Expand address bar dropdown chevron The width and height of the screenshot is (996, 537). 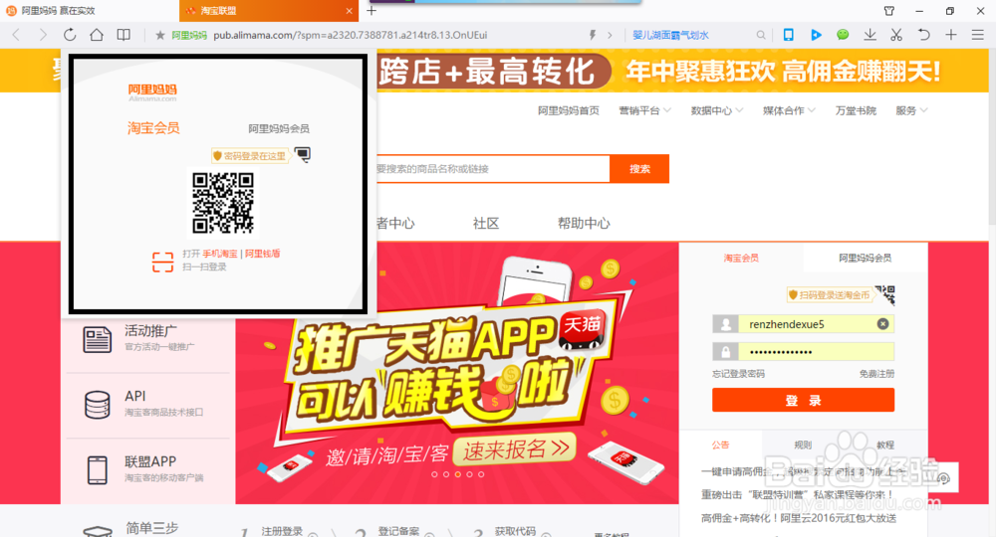610,35
